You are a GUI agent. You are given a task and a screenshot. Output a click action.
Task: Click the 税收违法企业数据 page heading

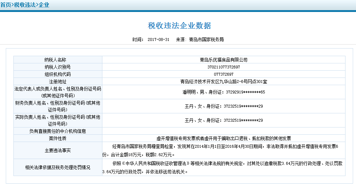(x=179, y=26)
